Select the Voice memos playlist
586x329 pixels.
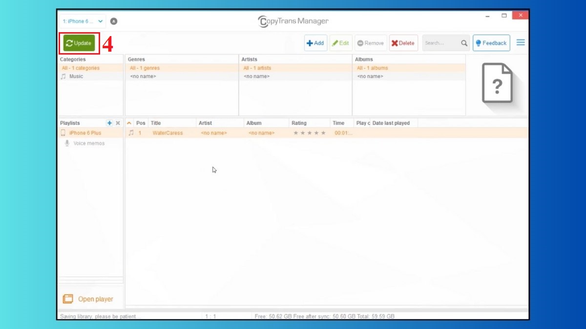(90, 143)
